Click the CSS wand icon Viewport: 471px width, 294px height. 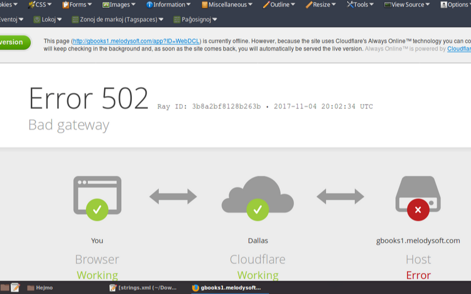[31, 4]
